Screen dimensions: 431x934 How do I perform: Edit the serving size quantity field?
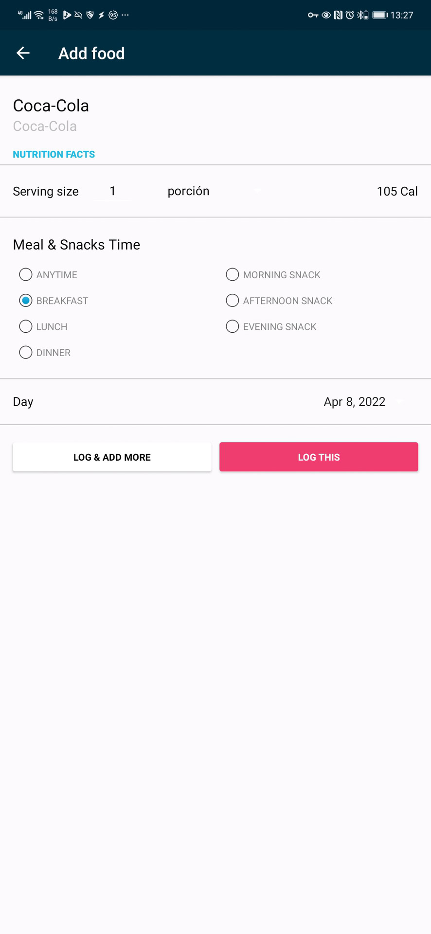[x=113, y=191]
